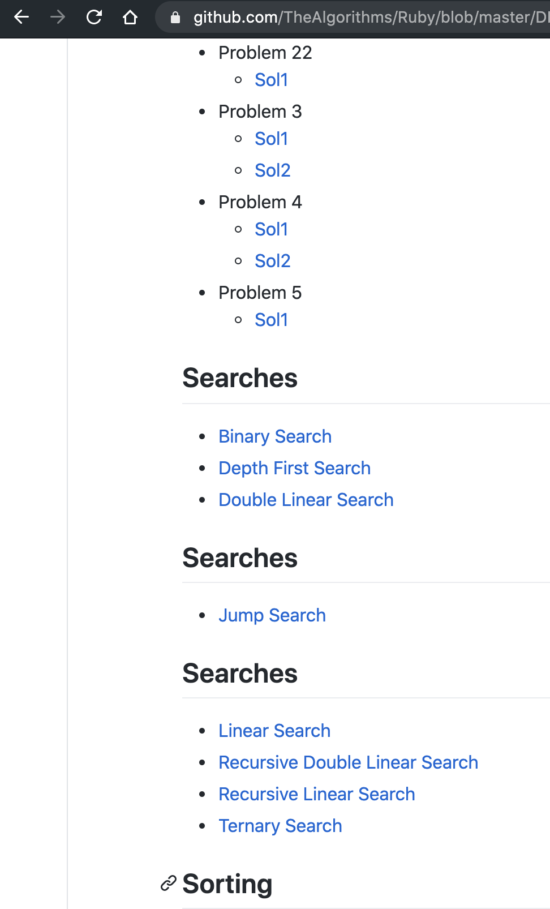550x909 pixels.
Task: Click the anchor link icon beside Sorting heading
Action: click(168, 883)
